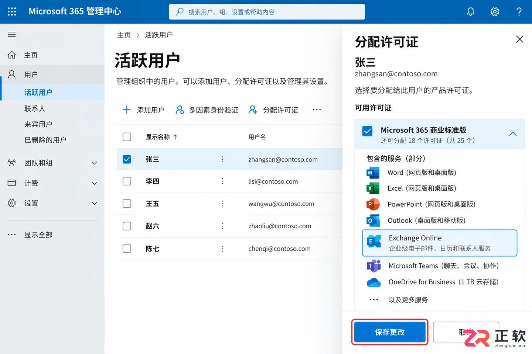Click the 以及更多服务 ellipsis icon
Viewport: 532px width, 354px height.
pos(374,299)
